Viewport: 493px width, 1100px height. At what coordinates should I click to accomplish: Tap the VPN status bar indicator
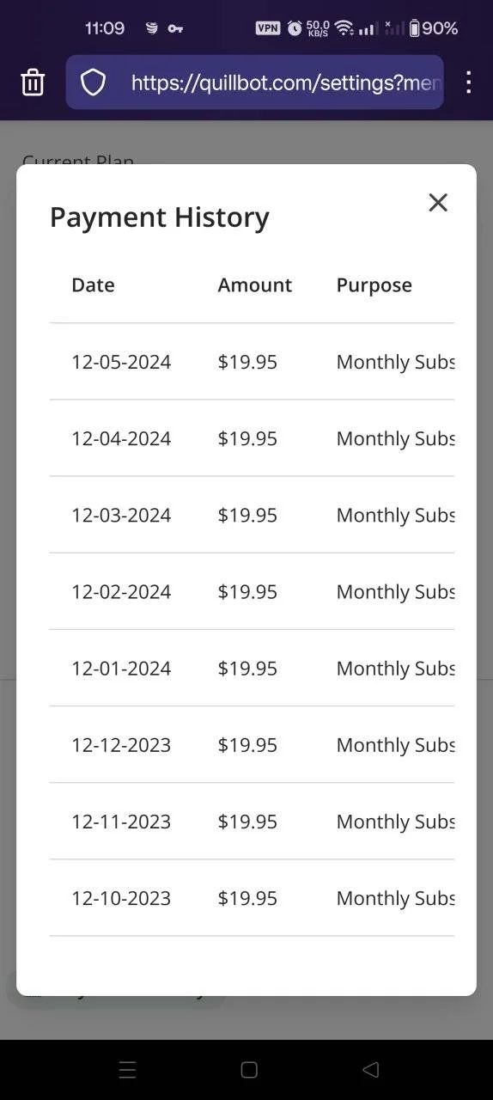[268, 28]
